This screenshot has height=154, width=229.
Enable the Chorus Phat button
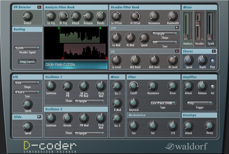point(213,61)
